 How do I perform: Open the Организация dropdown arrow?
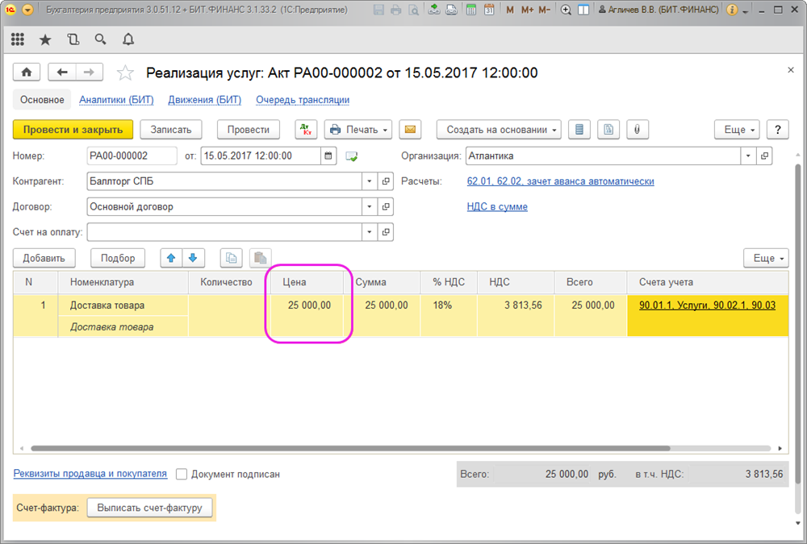(x=748, y=156)
